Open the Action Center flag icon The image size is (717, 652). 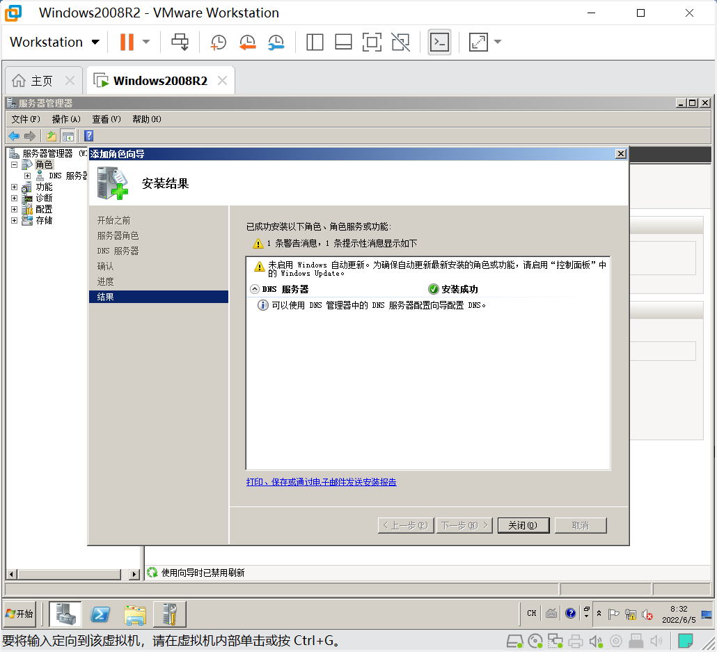pyautogui.click(x=614, y=614)
